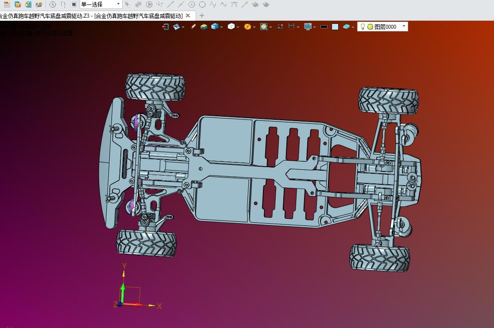The image size is (494, 328).
Task: Add a new tab with plus button
Action: click(x=202, y=15)
